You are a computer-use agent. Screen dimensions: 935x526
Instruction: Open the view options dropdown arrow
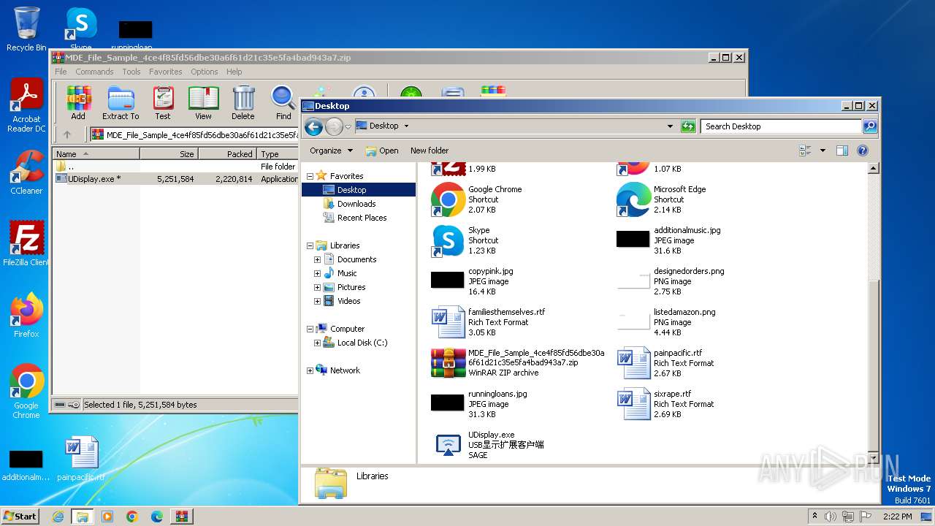pyautogui.click(x=823, y=150)
